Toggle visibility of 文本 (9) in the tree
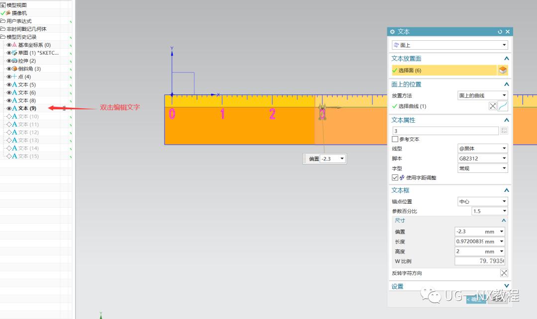Screen dimensions: 537x319 tap(9, 108)
